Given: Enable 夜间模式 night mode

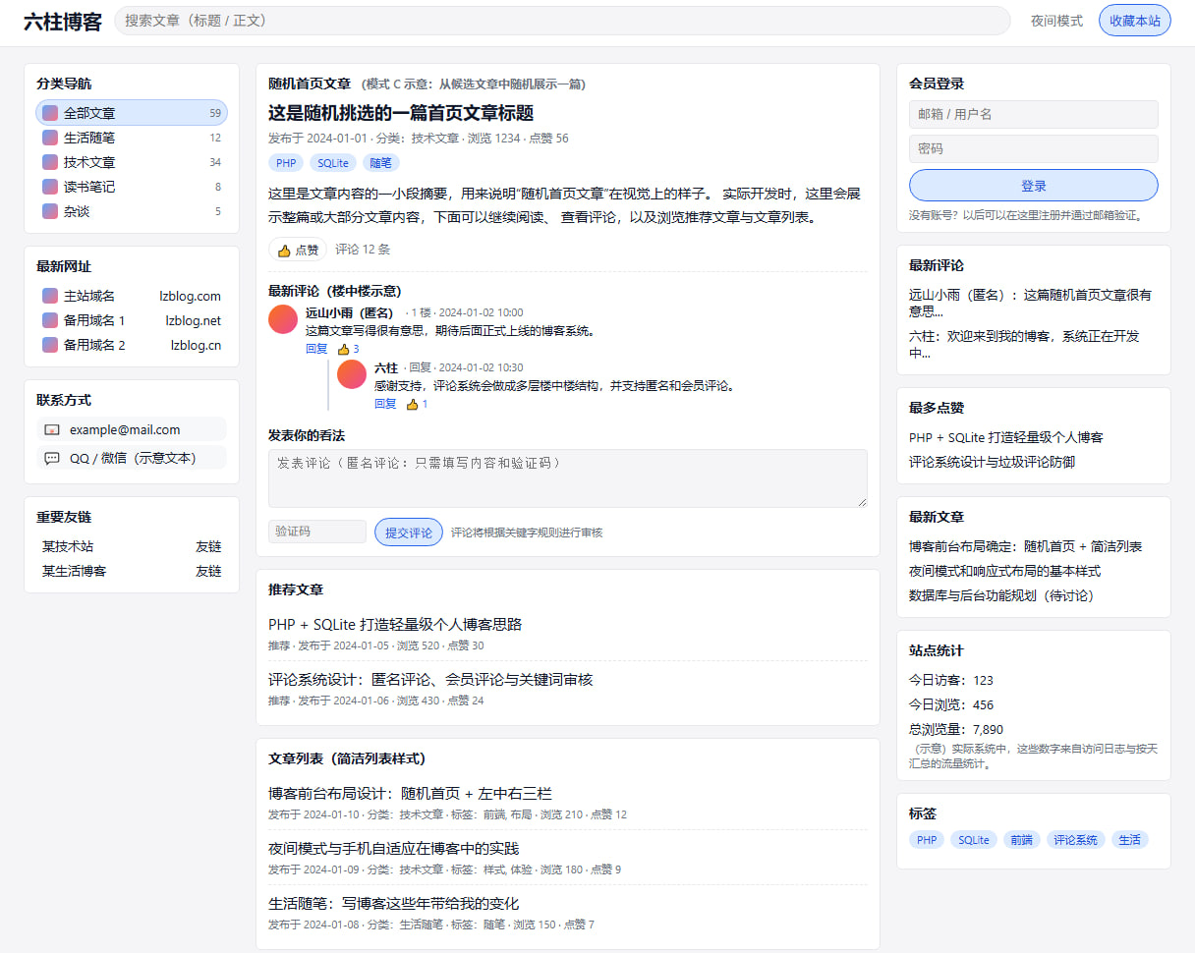Looking at the screenshot, I should click(1056, 20).
